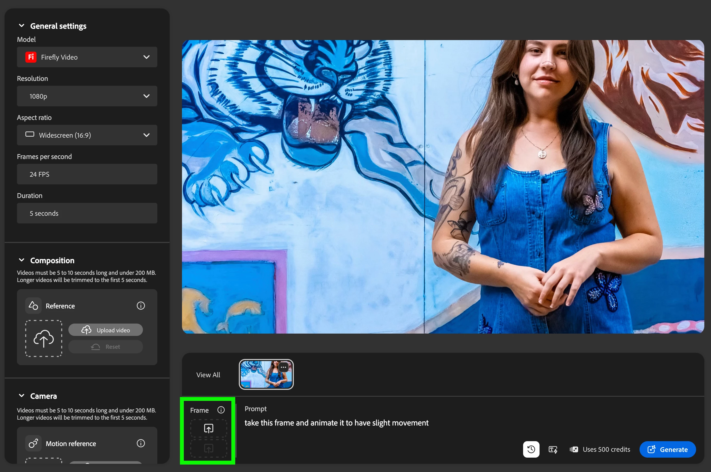The width and height of the screenshot is (711, 472).
Task: Click the Reference info icon
Action: (141, 306)
